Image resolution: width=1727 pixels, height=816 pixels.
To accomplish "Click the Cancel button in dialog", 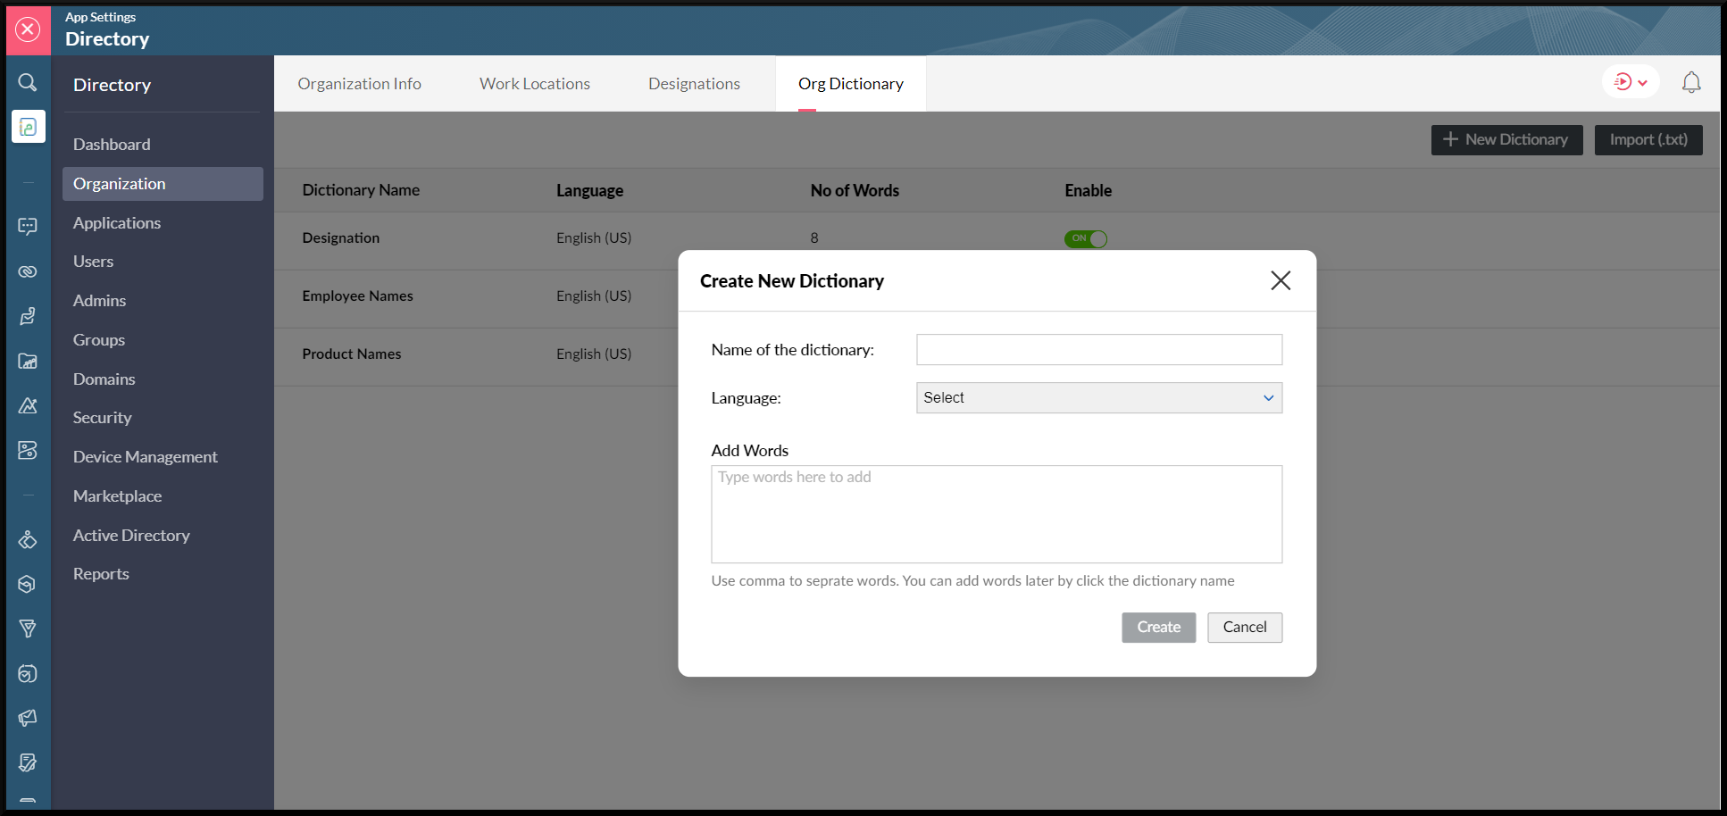I will [1245, 628].
